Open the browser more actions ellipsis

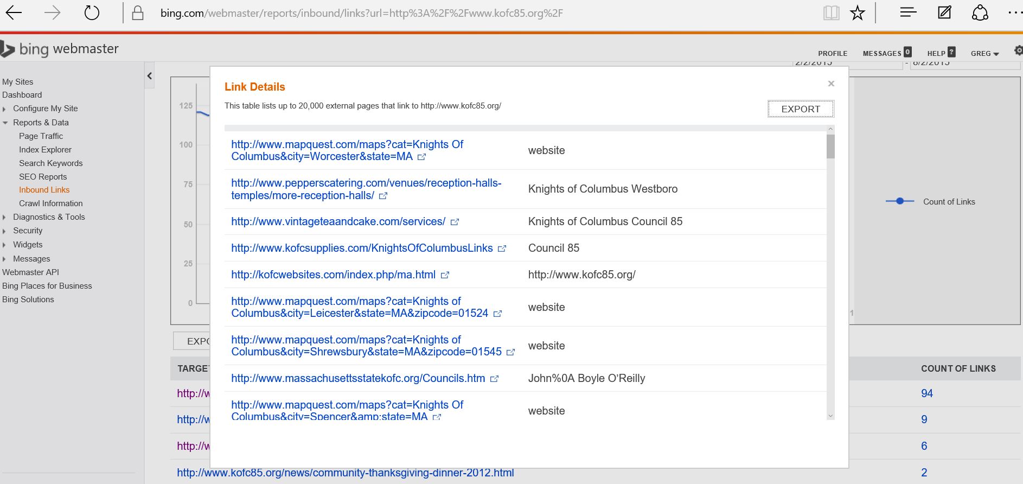(1015, 12)
